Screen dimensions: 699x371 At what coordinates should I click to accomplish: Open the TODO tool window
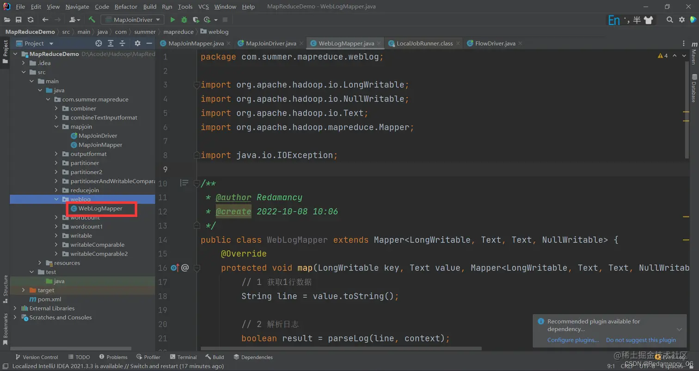point(79,357)
